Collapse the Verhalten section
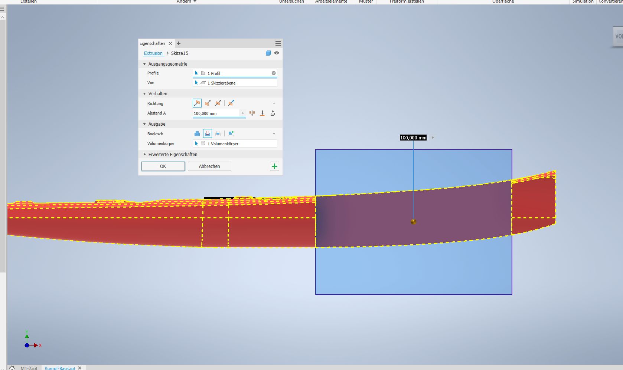623x370 pixels. 144,94
